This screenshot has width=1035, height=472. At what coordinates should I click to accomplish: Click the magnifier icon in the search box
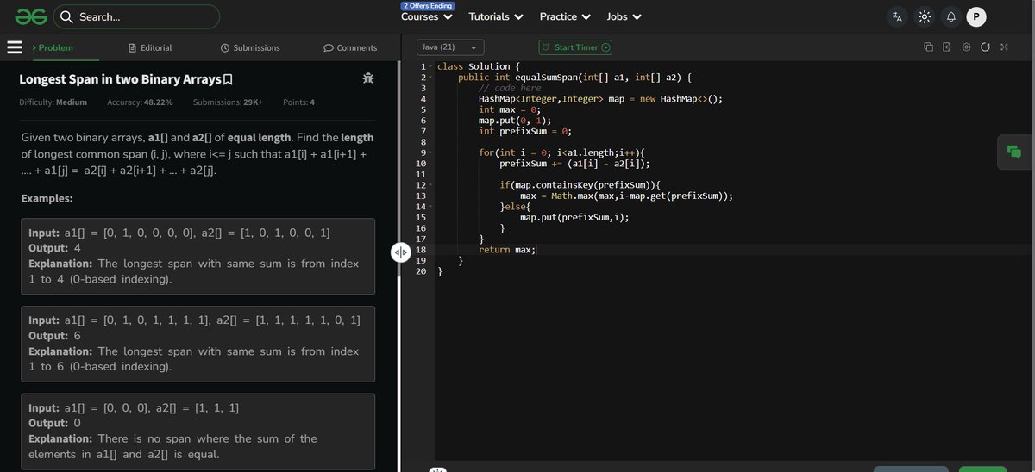pyautogui.click(x=66, y=16)
